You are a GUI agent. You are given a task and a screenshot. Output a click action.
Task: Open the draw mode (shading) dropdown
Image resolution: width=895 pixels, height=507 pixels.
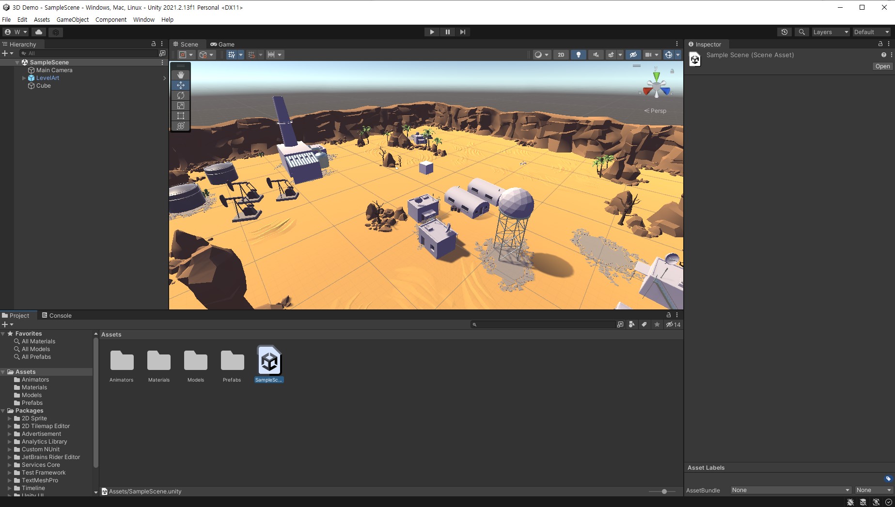[541, 55]
